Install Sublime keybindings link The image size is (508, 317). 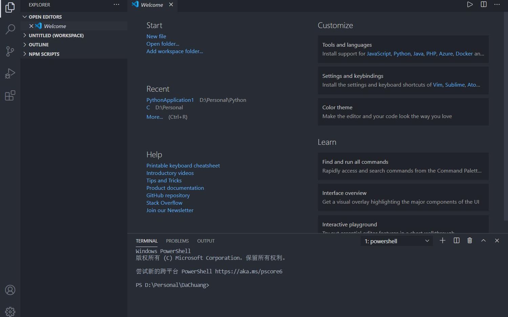(x=455, y=85)
